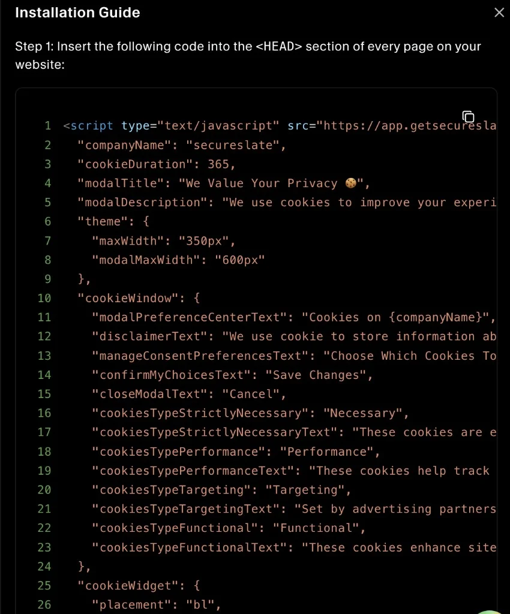Click the cookie emoji in modalTitle line
The height and width of the screenshot is (614, 510).
coord(351,183)
